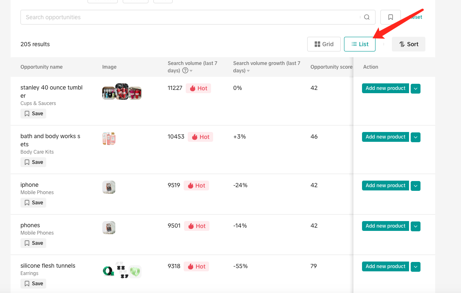Expand the action dropdown in the iphone row
Screen dimensions: 461x293
[416, 186]
